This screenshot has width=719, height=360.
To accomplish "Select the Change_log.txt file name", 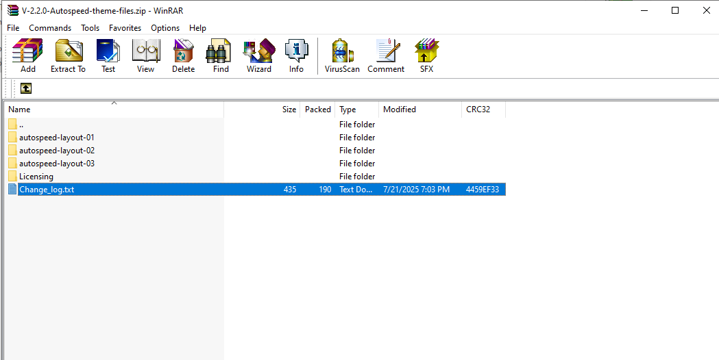I will [47, 189].
